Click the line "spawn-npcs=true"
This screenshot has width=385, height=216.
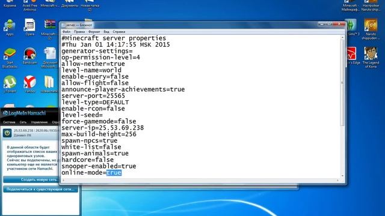(90, 140)
